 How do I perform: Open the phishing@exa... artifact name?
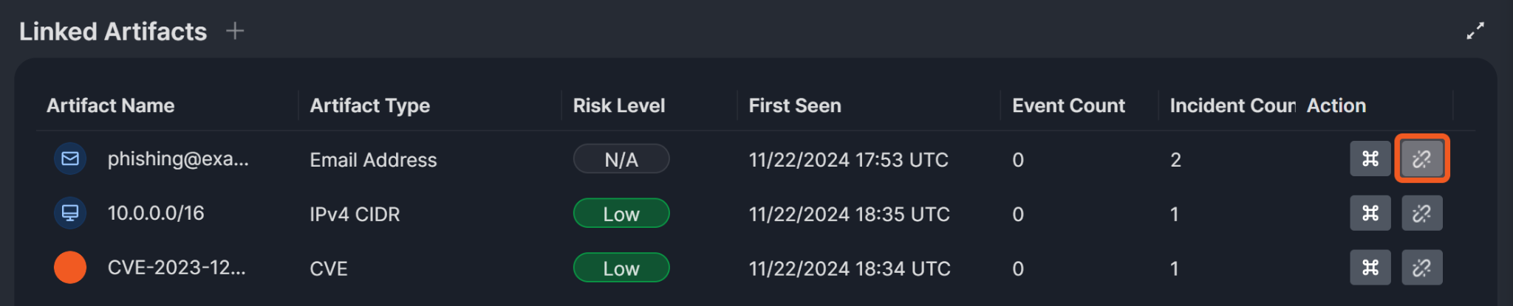point(178,159)
